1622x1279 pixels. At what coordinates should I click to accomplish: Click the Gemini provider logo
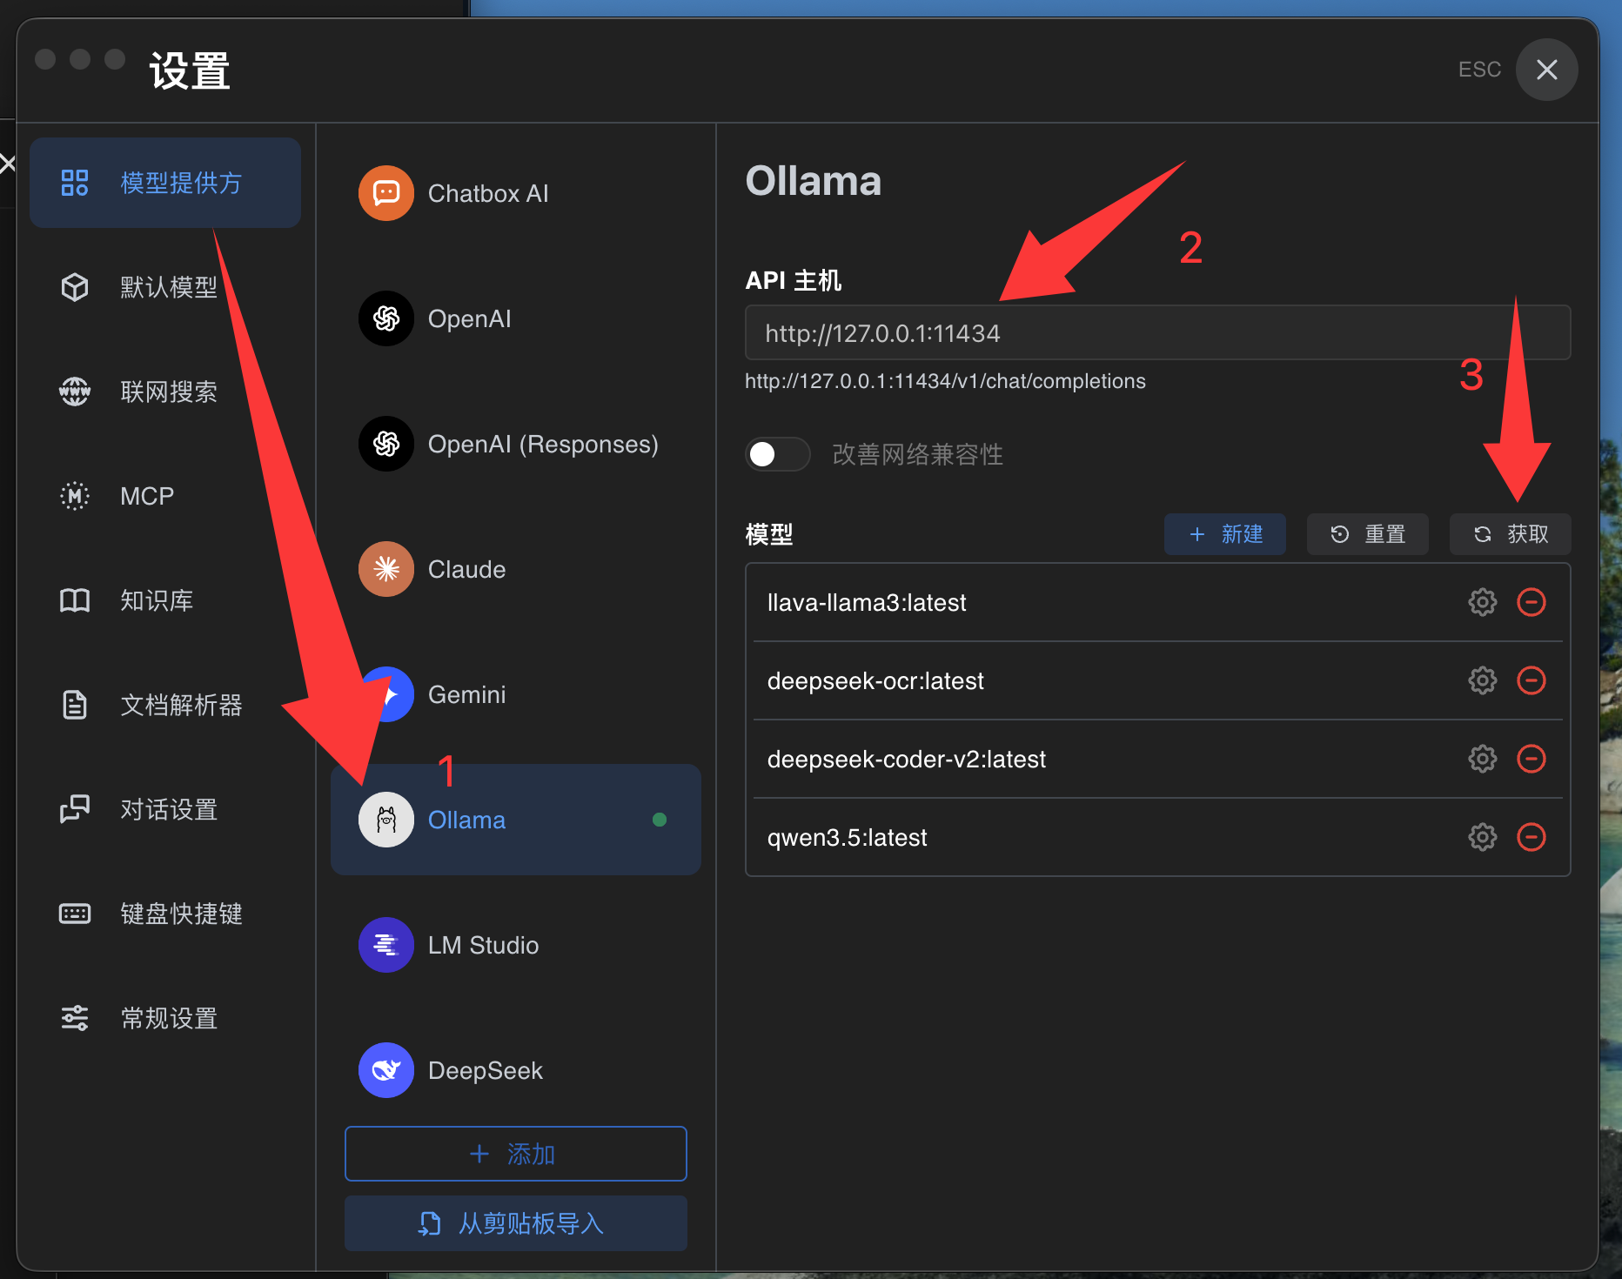(386, 694)
